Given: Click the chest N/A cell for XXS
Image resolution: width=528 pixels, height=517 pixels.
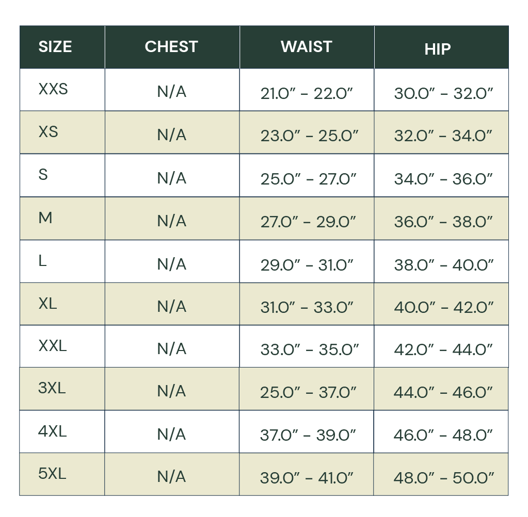Looking at the screenshot, I should point(171,92).
